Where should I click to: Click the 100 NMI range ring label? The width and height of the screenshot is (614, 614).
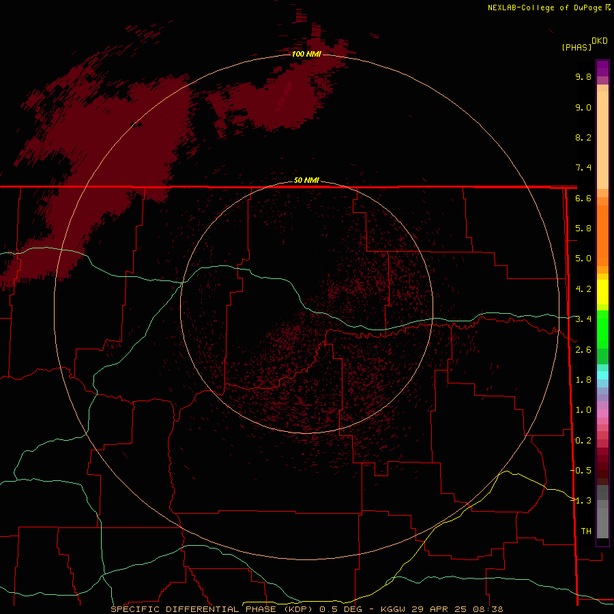pyautogui.click(x=306, y=54)
